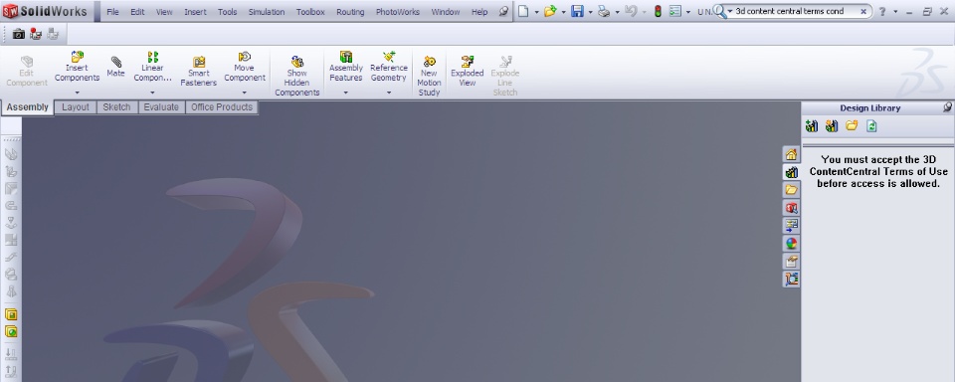The height and width of the screenshot is (382, 955).
Task: Open Appearances color ball tab
Action: click(791, 244)
